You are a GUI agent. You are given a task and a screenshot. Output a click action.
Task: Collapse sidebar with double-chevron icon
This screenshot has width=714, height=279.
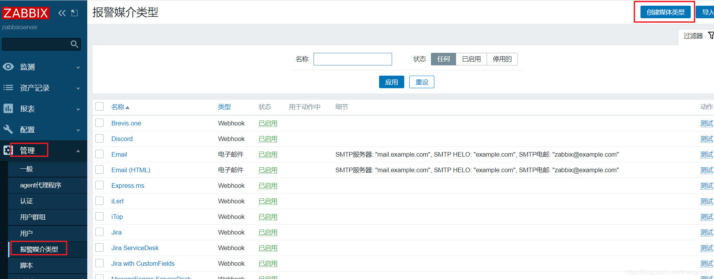(x=62, y=13)
